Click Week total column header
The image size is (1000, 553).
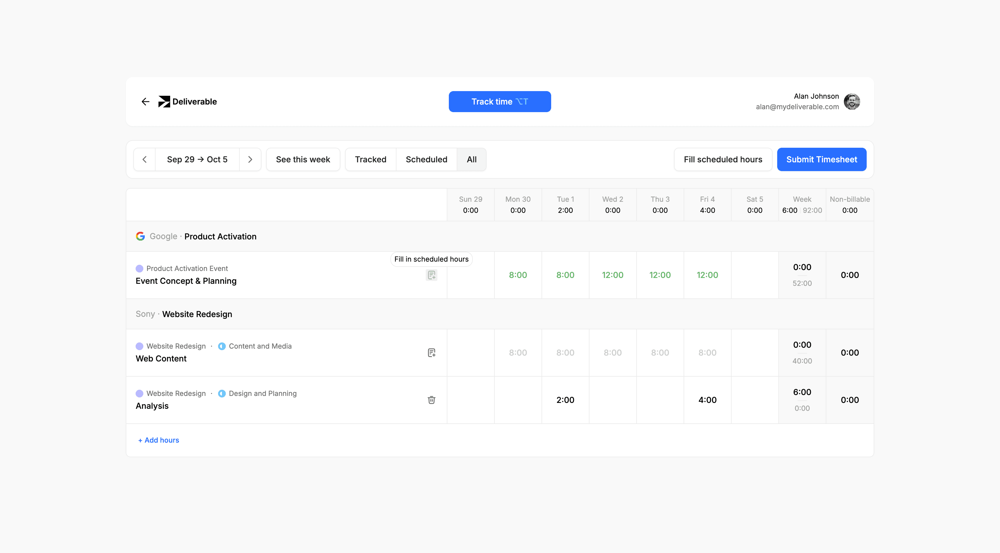(802, 205)
